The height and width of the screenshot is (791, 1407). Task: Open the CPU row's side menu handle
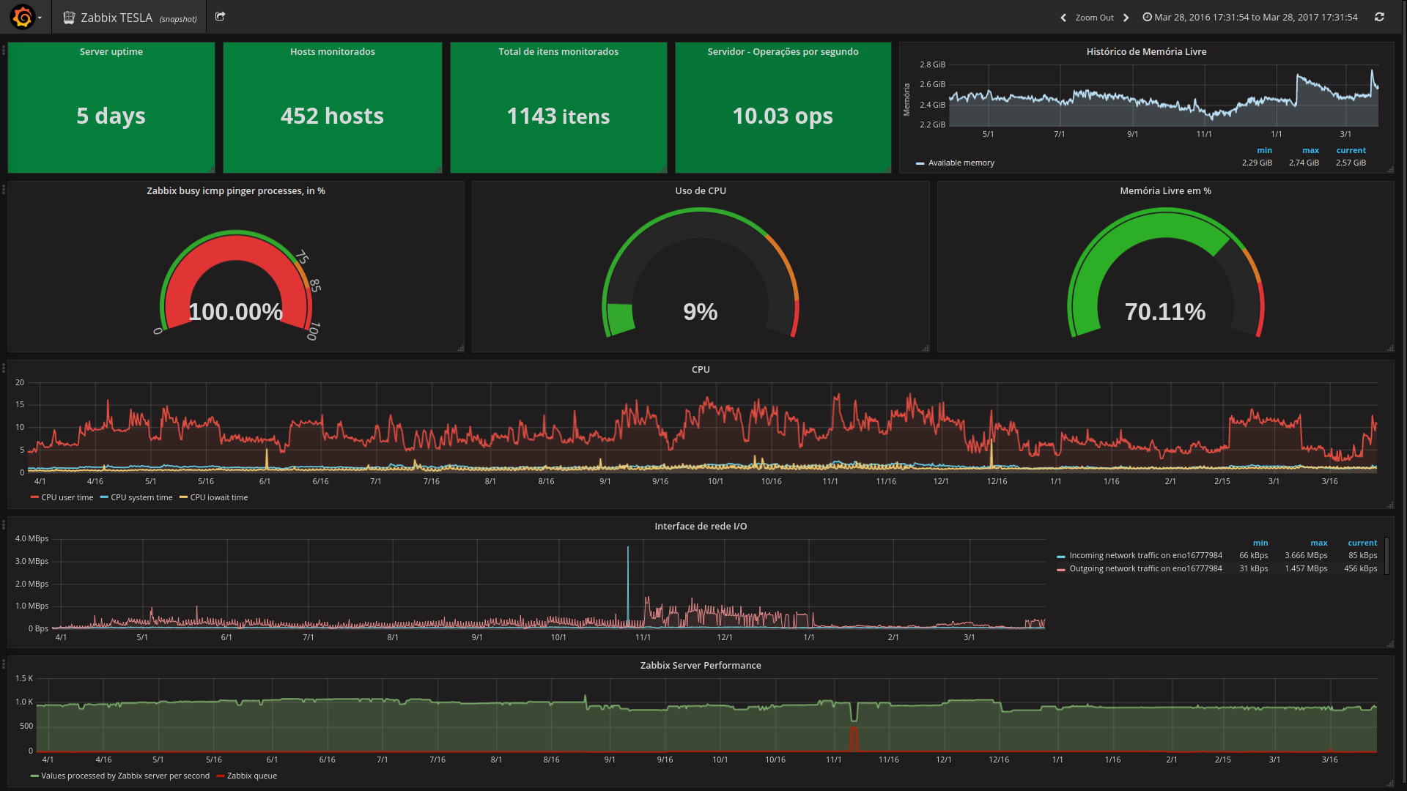[4, 368]
